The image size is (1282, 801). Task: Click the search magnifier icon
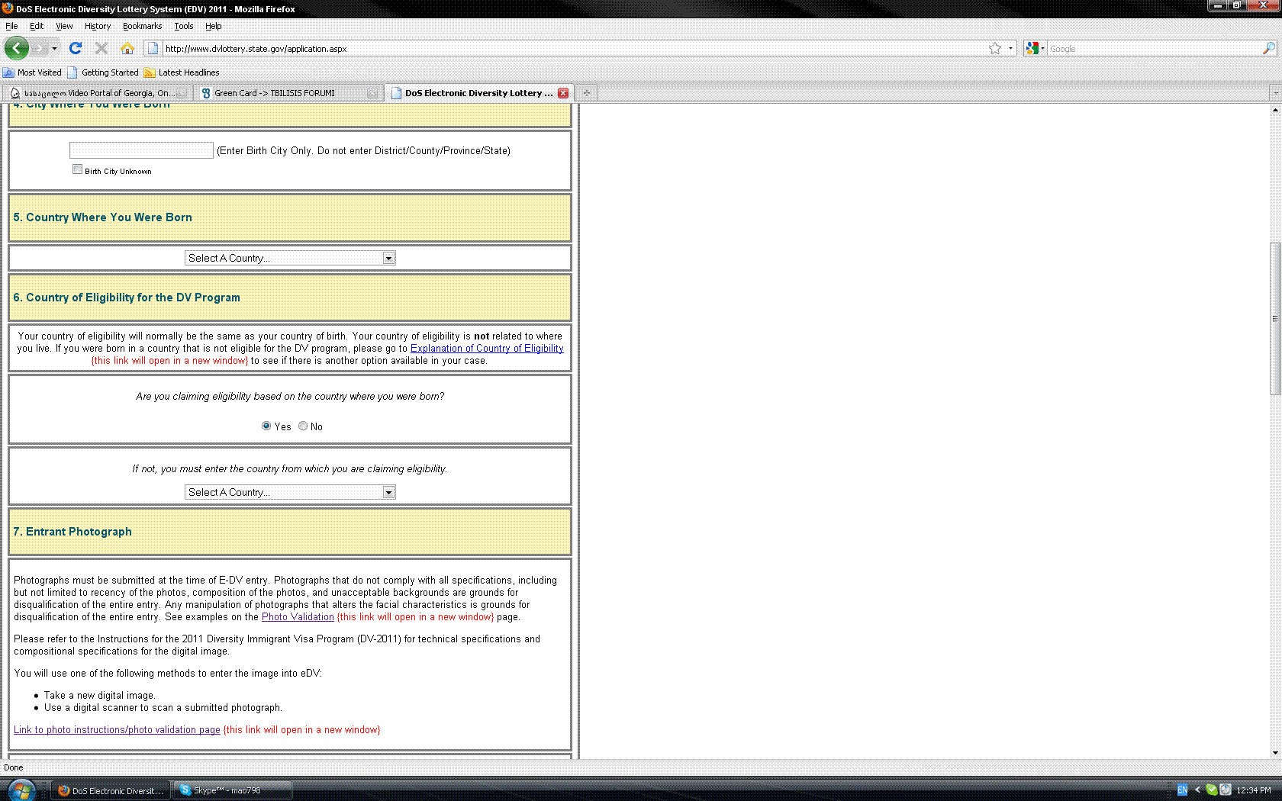(x=1269, y=48)
